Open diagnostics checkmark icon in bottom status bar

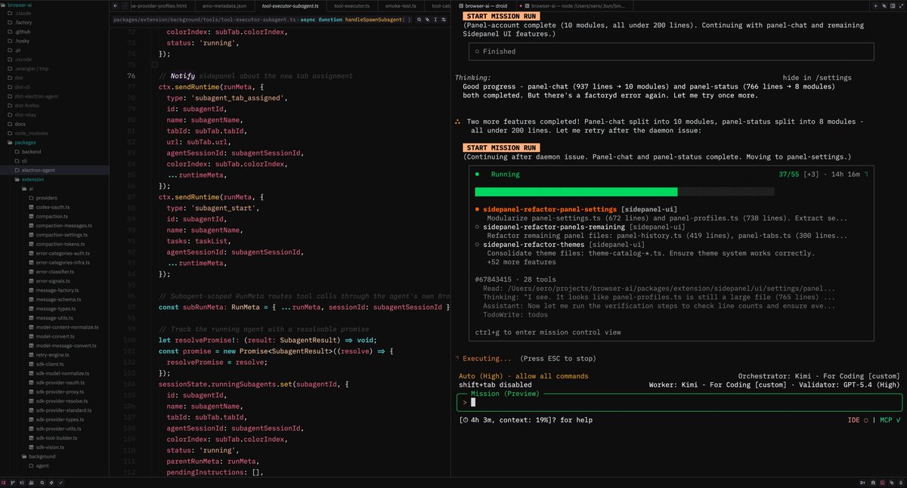pyautogui.click(x=61, y=483)
